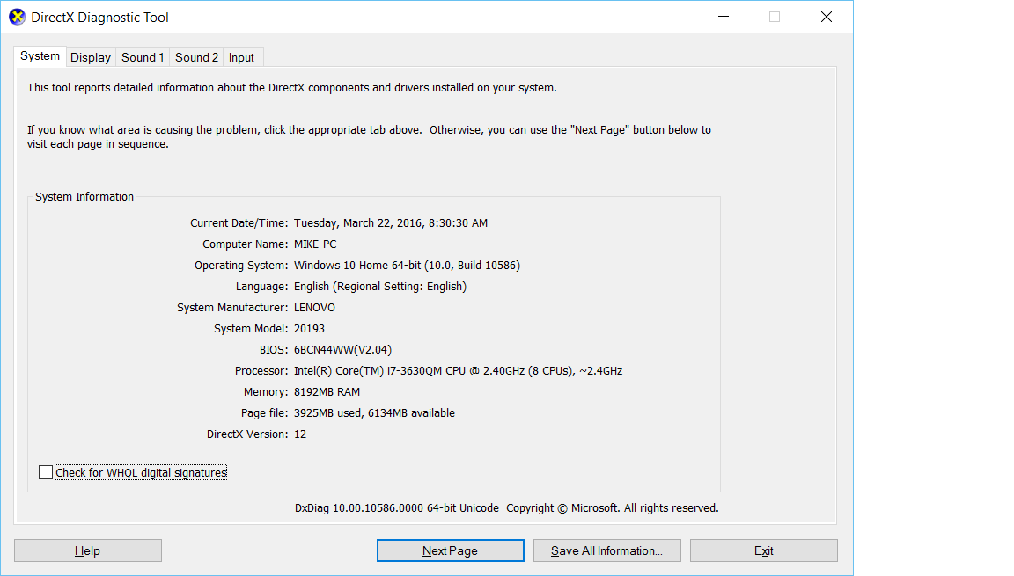
Task: Click the 'DirectX Version:' label
Action: (x=247, y=434)
